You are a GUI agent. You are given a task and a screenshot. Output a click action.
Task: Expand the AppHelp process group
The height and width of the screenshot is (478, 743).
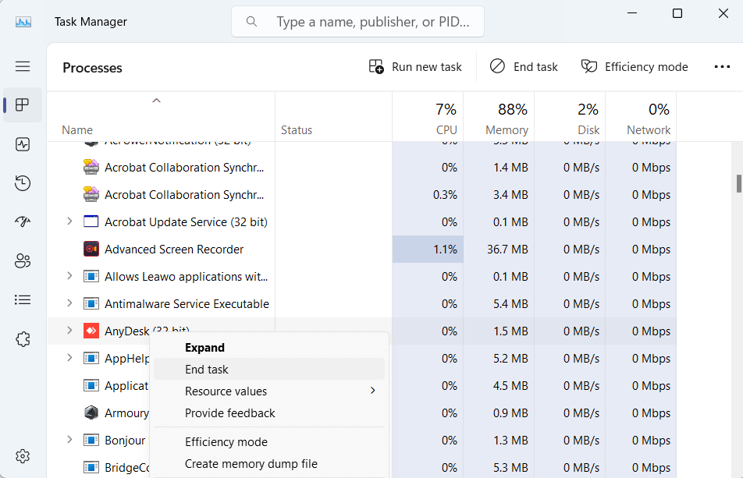(69, 358)
